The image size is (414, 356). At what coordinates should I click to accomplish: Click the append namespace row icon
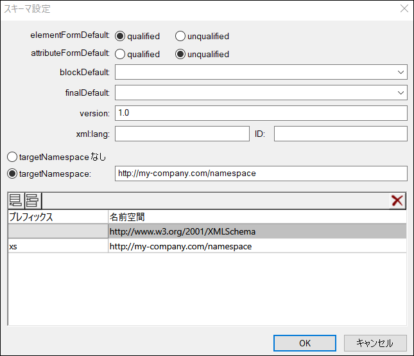pos(16,200)
